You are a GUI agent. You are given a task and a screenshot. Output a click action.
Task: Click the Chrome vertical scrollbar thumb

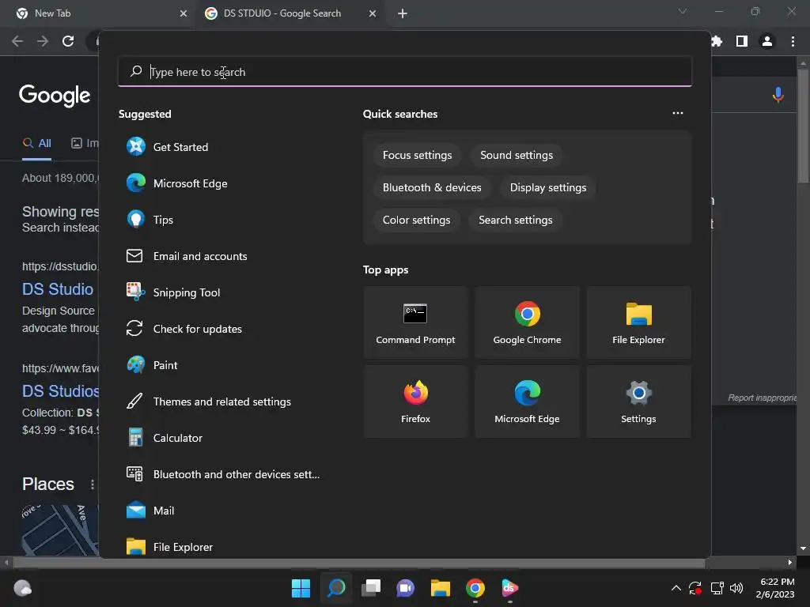point(803,126)
